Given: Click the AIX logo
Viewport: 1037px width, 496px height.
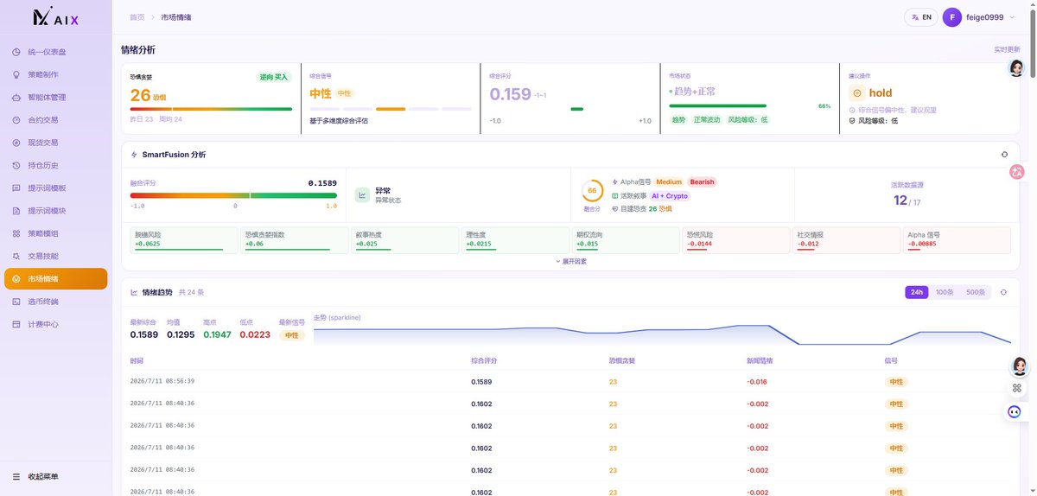Looking at the screenshot, I should pos(55,17).
